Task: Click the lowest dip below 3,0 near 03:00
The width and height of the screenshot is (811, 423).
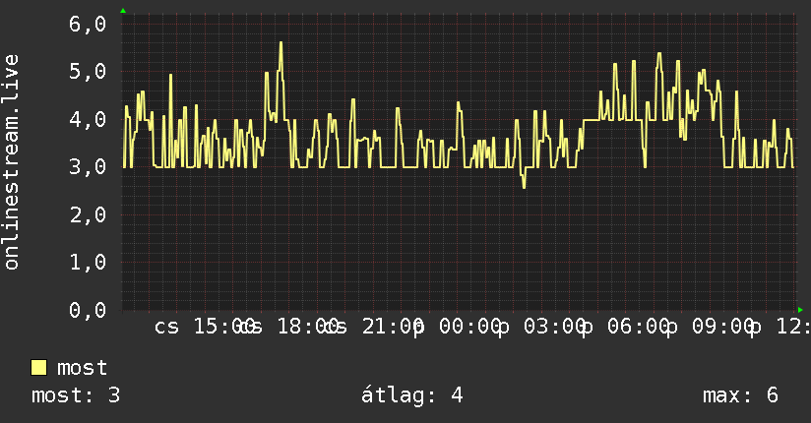Action: tap(524, 187)
